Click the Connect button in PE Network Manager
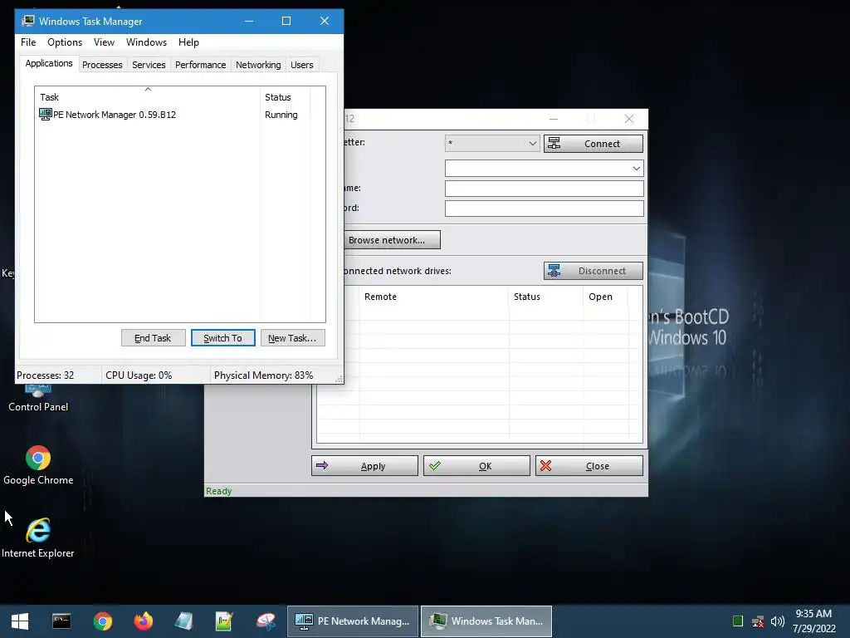The width and height of the screenshot is (850, 638). (593, 144)
